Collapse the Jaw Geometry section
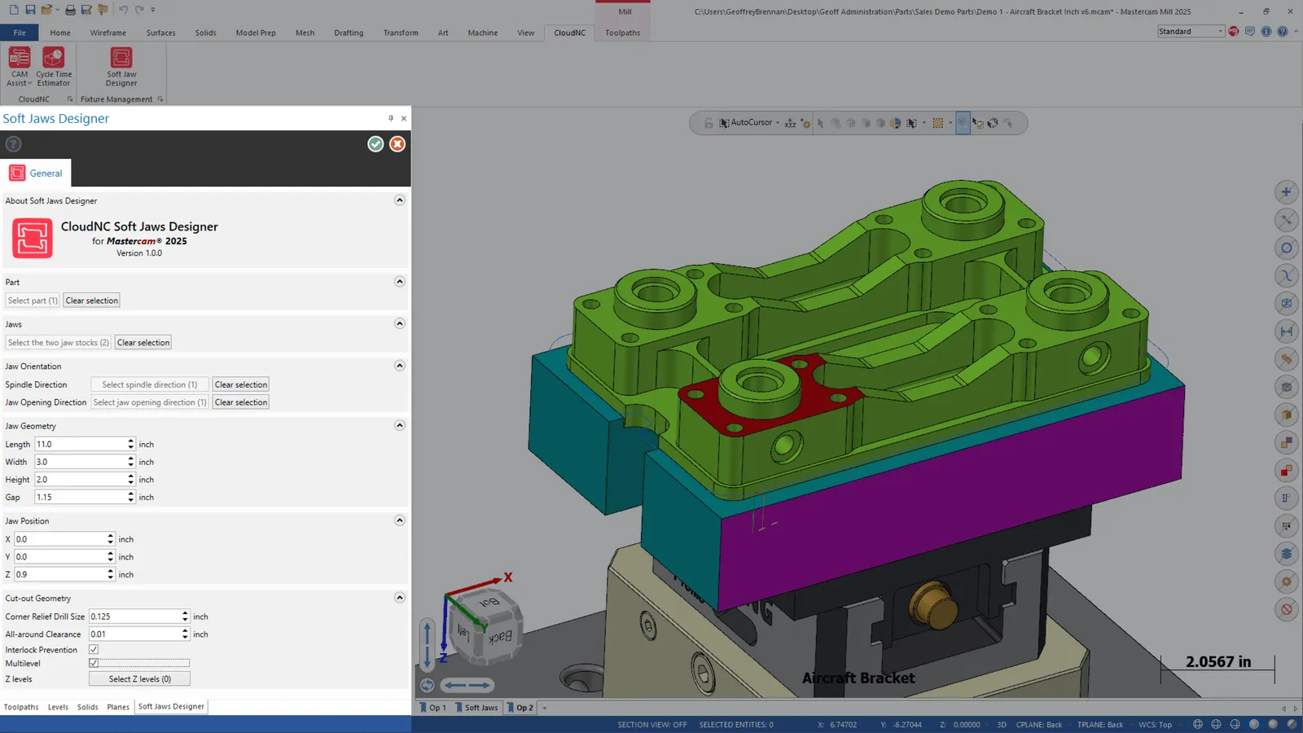Image resolution: width=1303 pixels, height=733 pixels. pos(400,425)
